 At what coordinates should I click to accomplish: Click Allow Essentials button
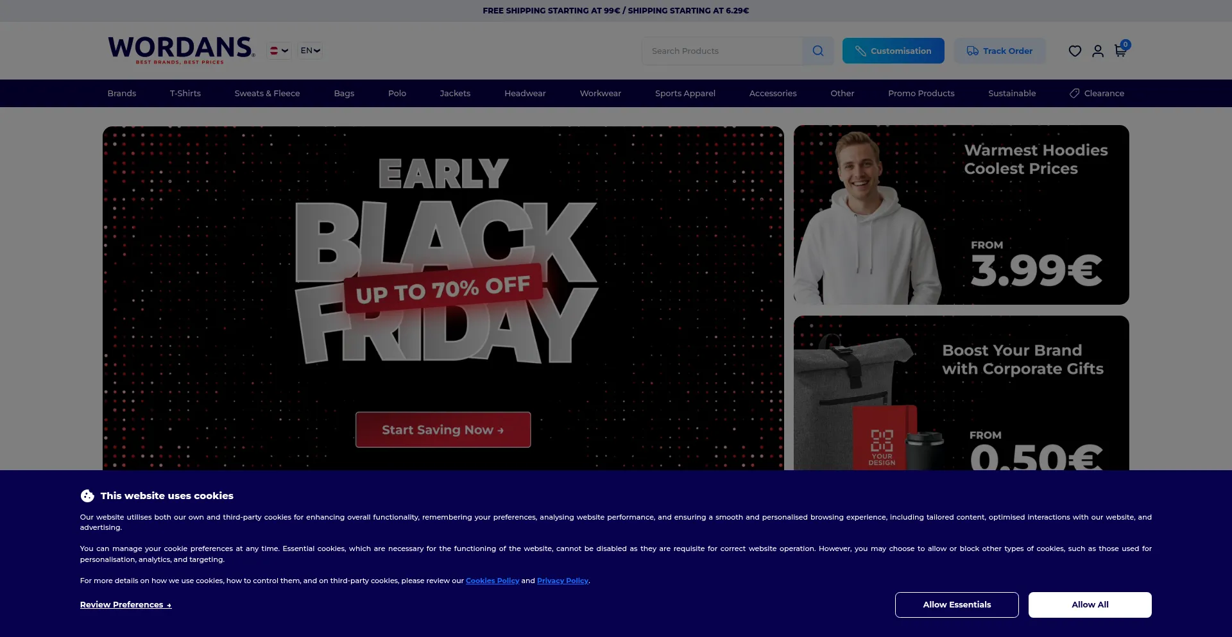pyautogui.click(x=957, y=605)
